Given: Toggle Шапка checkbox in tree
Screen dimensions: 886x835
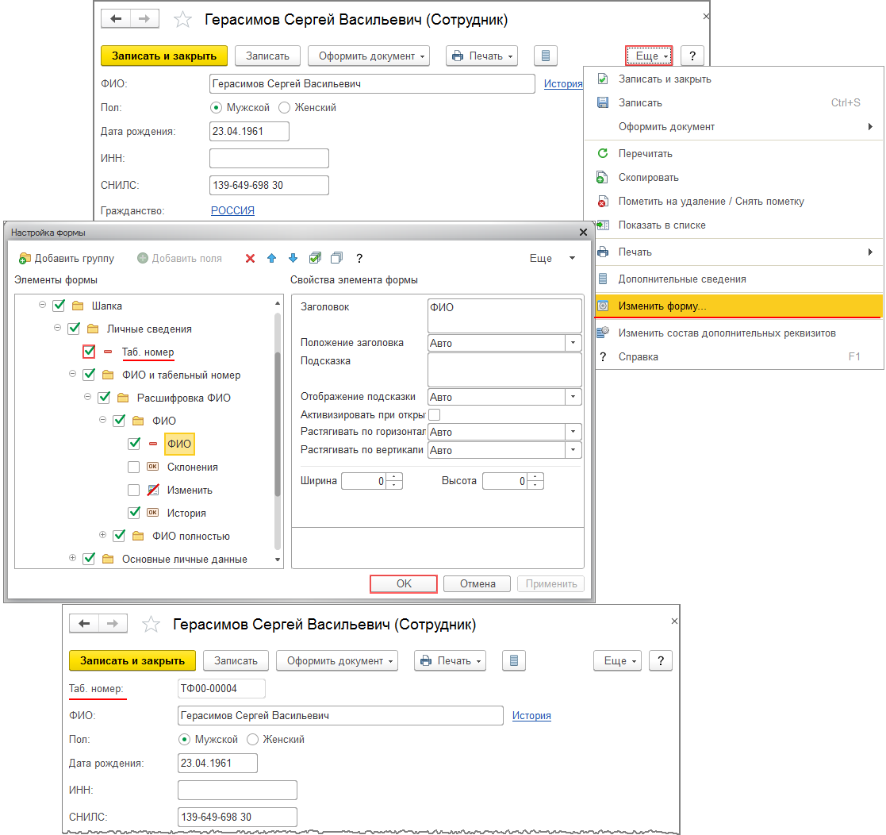Looking at the screenshot, I should pyautogui.click(x=59, y=306).
